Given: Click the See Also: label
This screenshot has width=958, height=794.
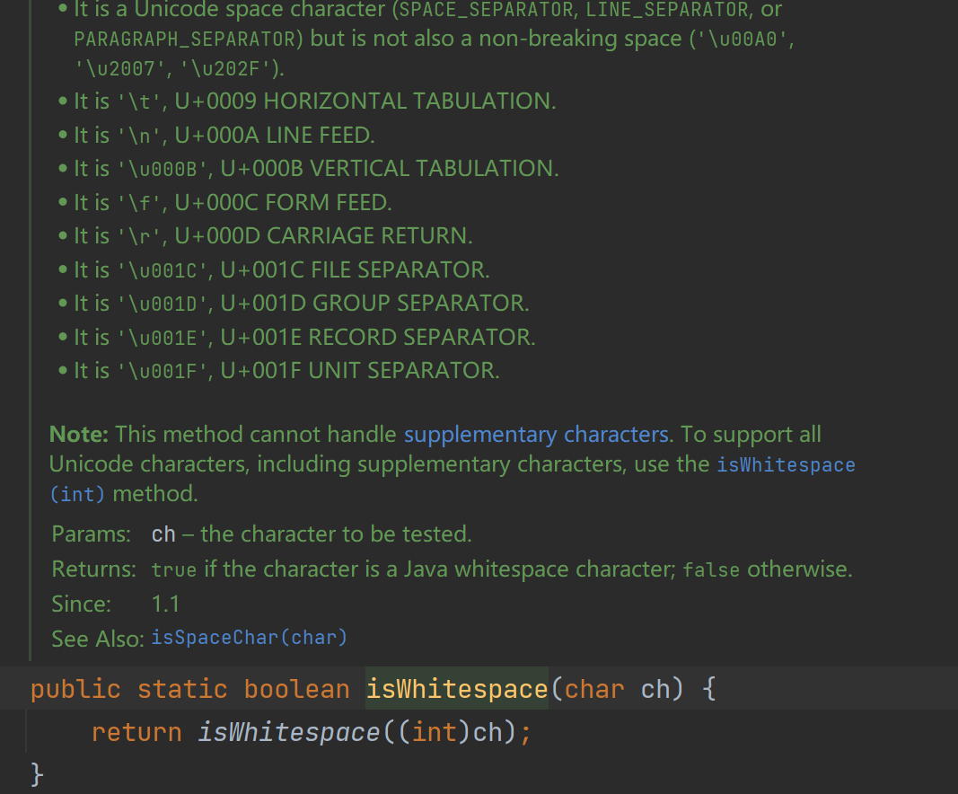Looking at the screenshot, I should point(98,639).
